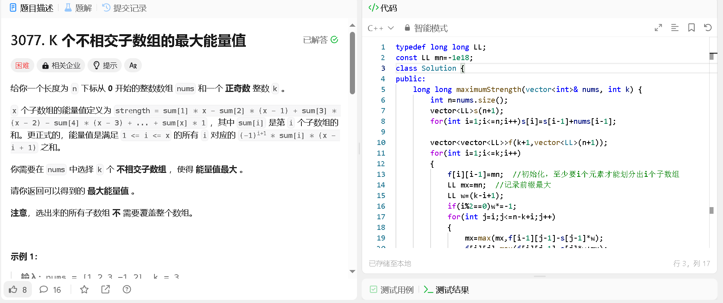Open the C++ language dropdown
The image size is (723, 303).
tap(381, 28)
